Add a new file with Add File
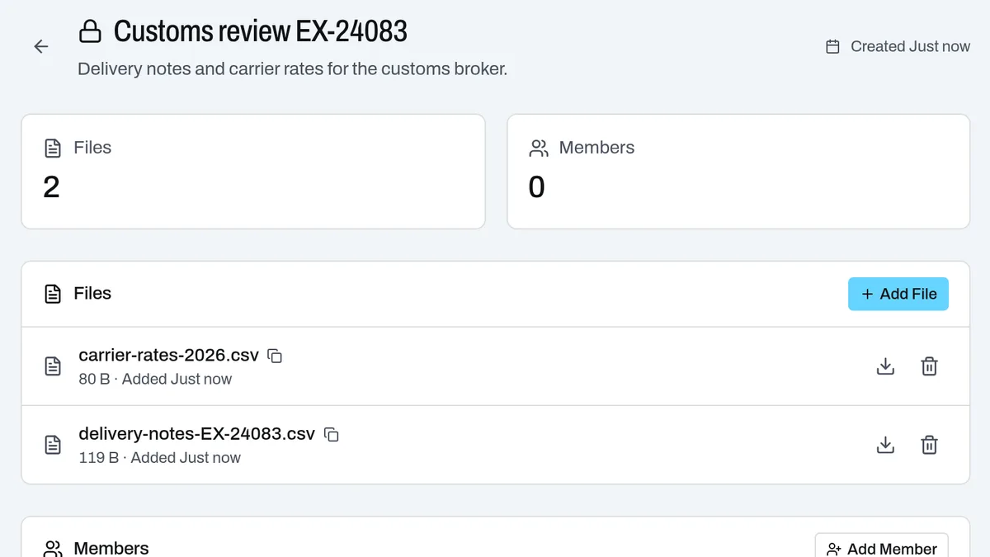 click(x=898, y=294)
